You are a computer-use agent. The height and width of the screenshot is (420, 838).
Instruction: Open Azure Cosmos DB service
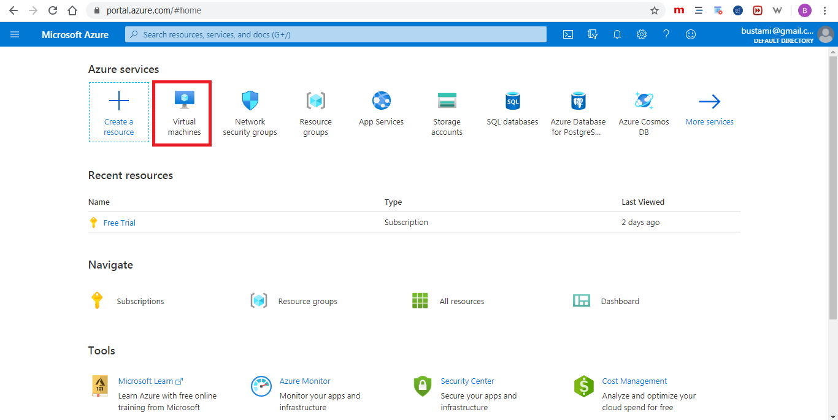coord(644,113)
